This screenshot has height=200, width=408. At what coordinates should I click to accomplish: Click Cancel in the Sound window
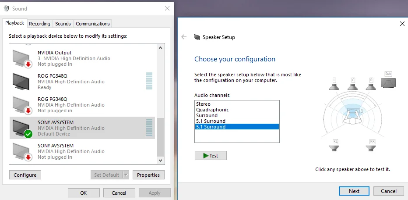(x=119, y=193)
